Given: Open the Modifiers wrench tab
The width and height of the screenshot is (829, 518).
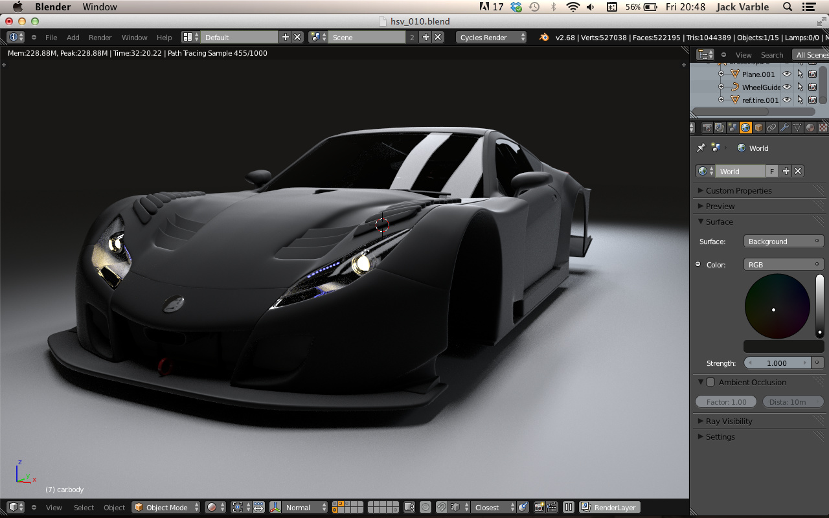Looking at the screenshot, I should [784, 128].
